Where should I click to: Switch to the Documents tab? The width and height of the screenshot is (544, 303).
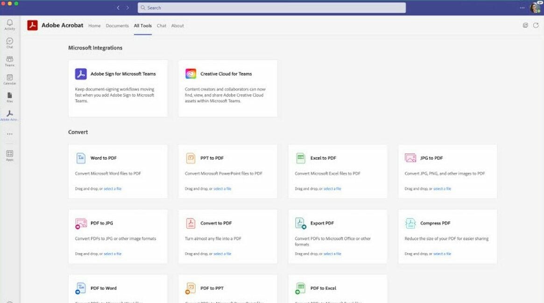point(117,26)
